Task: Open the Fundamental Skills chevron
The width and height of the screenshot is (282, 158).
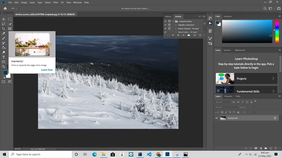Action: [x=273, y=91]
